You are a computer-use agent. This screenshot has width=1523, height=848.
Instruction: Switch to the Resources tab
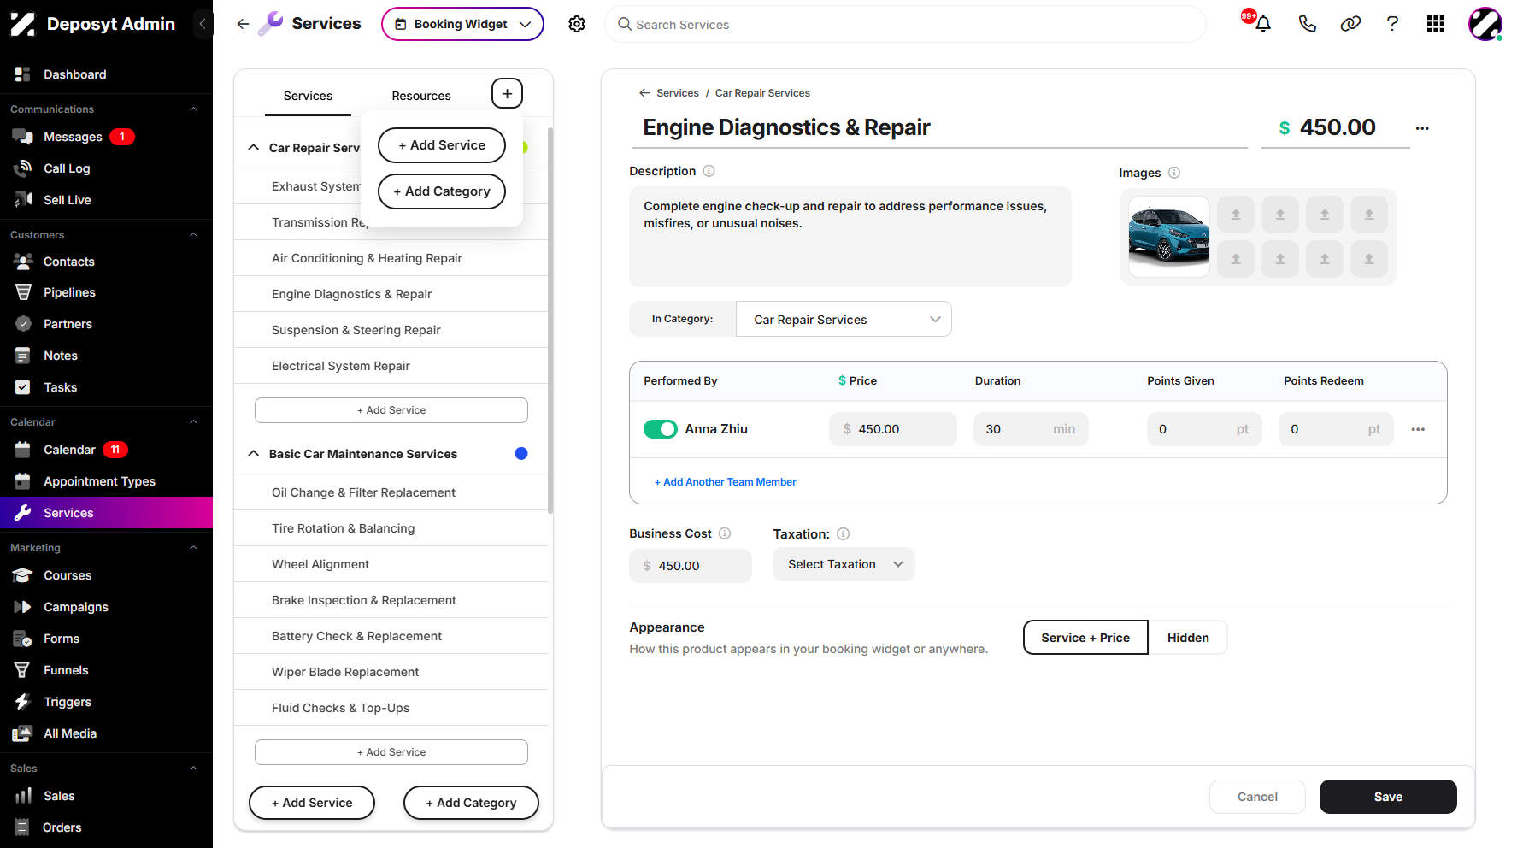pyautogui.click(x=420, y=96)
